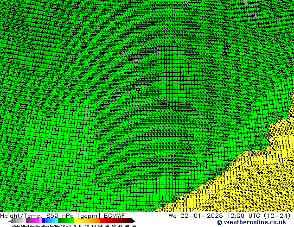Click the weatheronline.co.uk copyright link

click(x=251, y=222)
